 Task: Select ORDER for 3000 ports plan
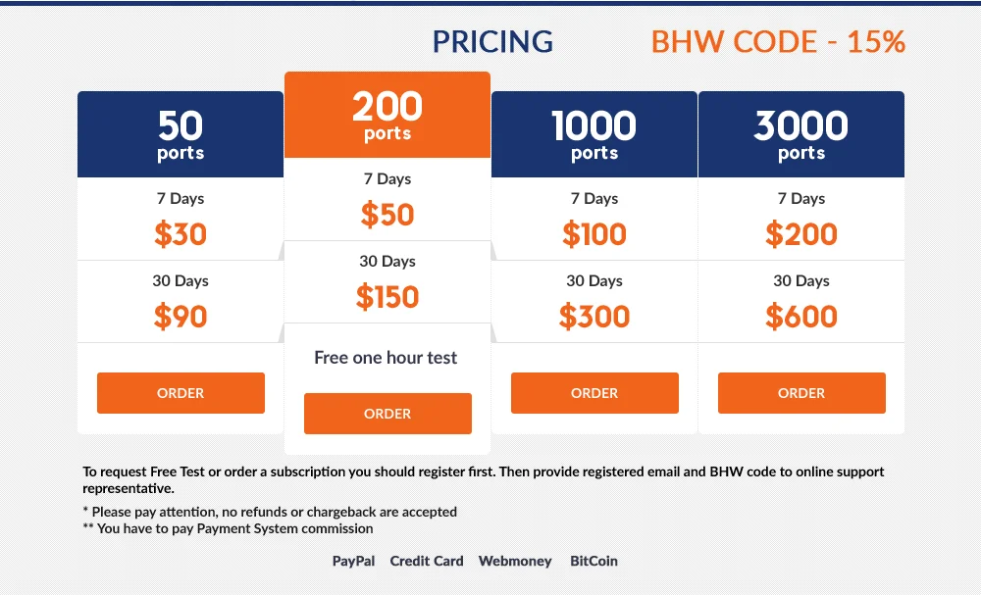click(801, 393)
